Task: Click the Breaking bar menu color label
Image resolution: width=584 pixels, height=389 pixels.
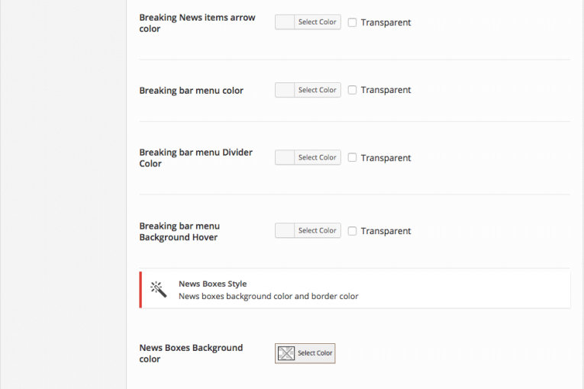Action: point(191,91)
